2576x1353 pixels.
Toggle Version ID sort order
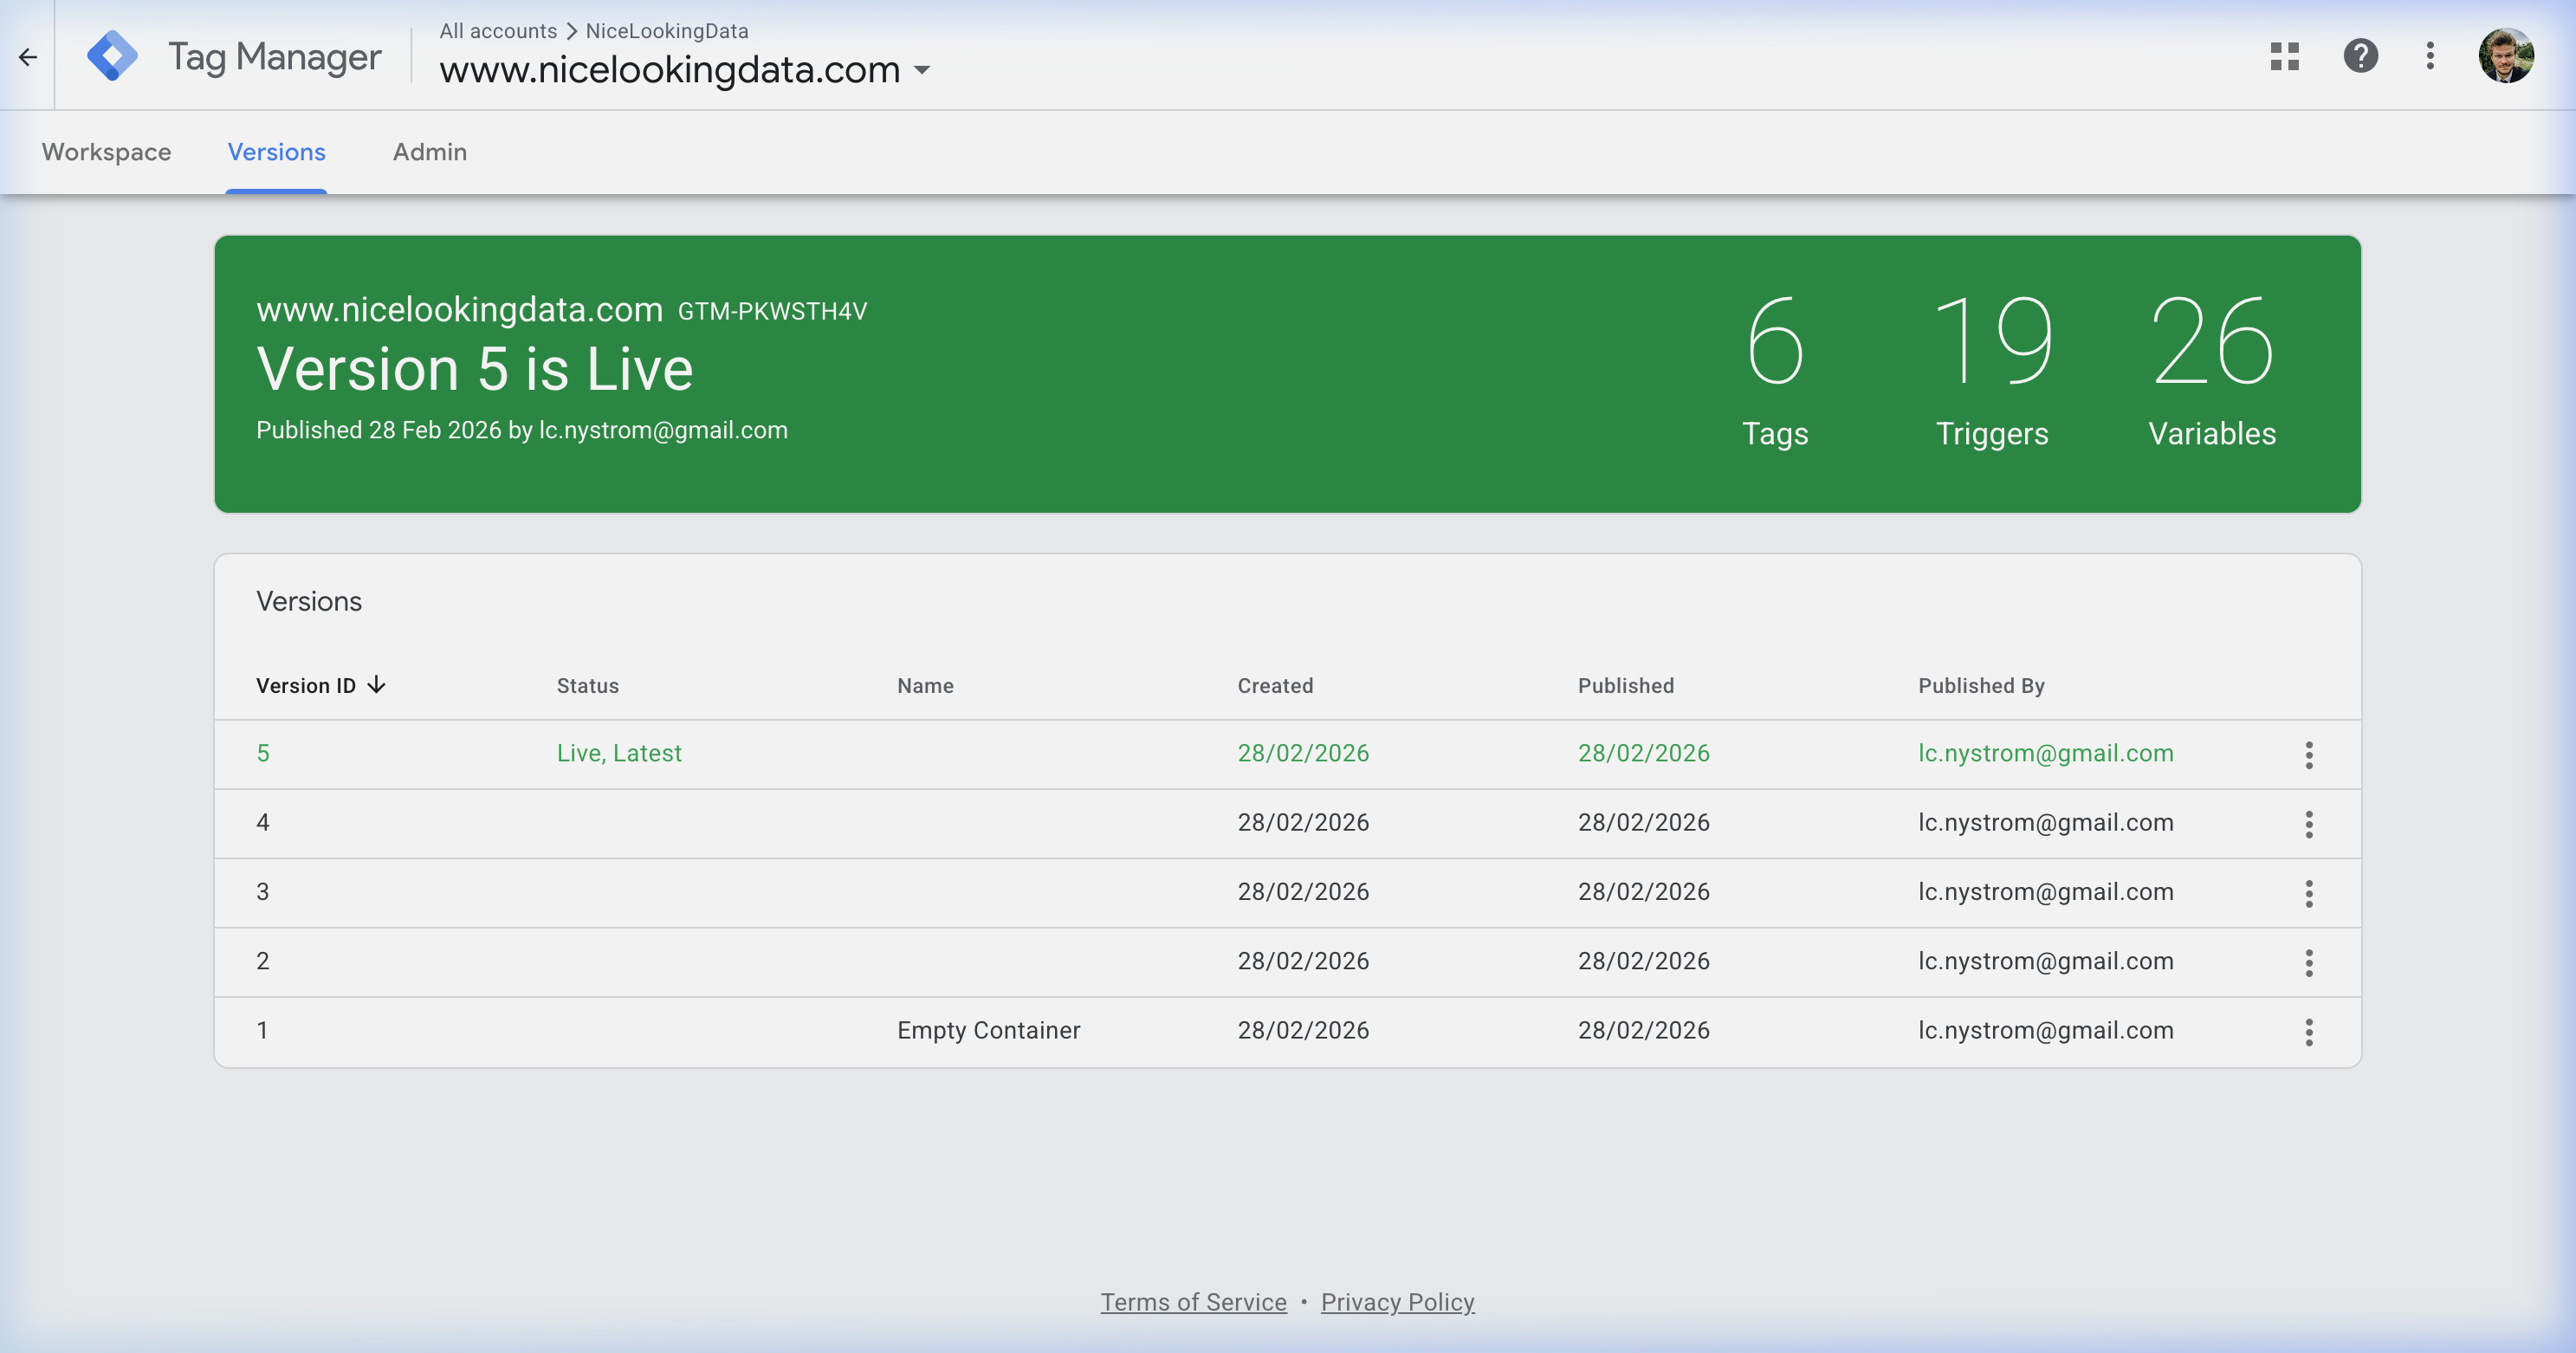click(x=320, y=685)
